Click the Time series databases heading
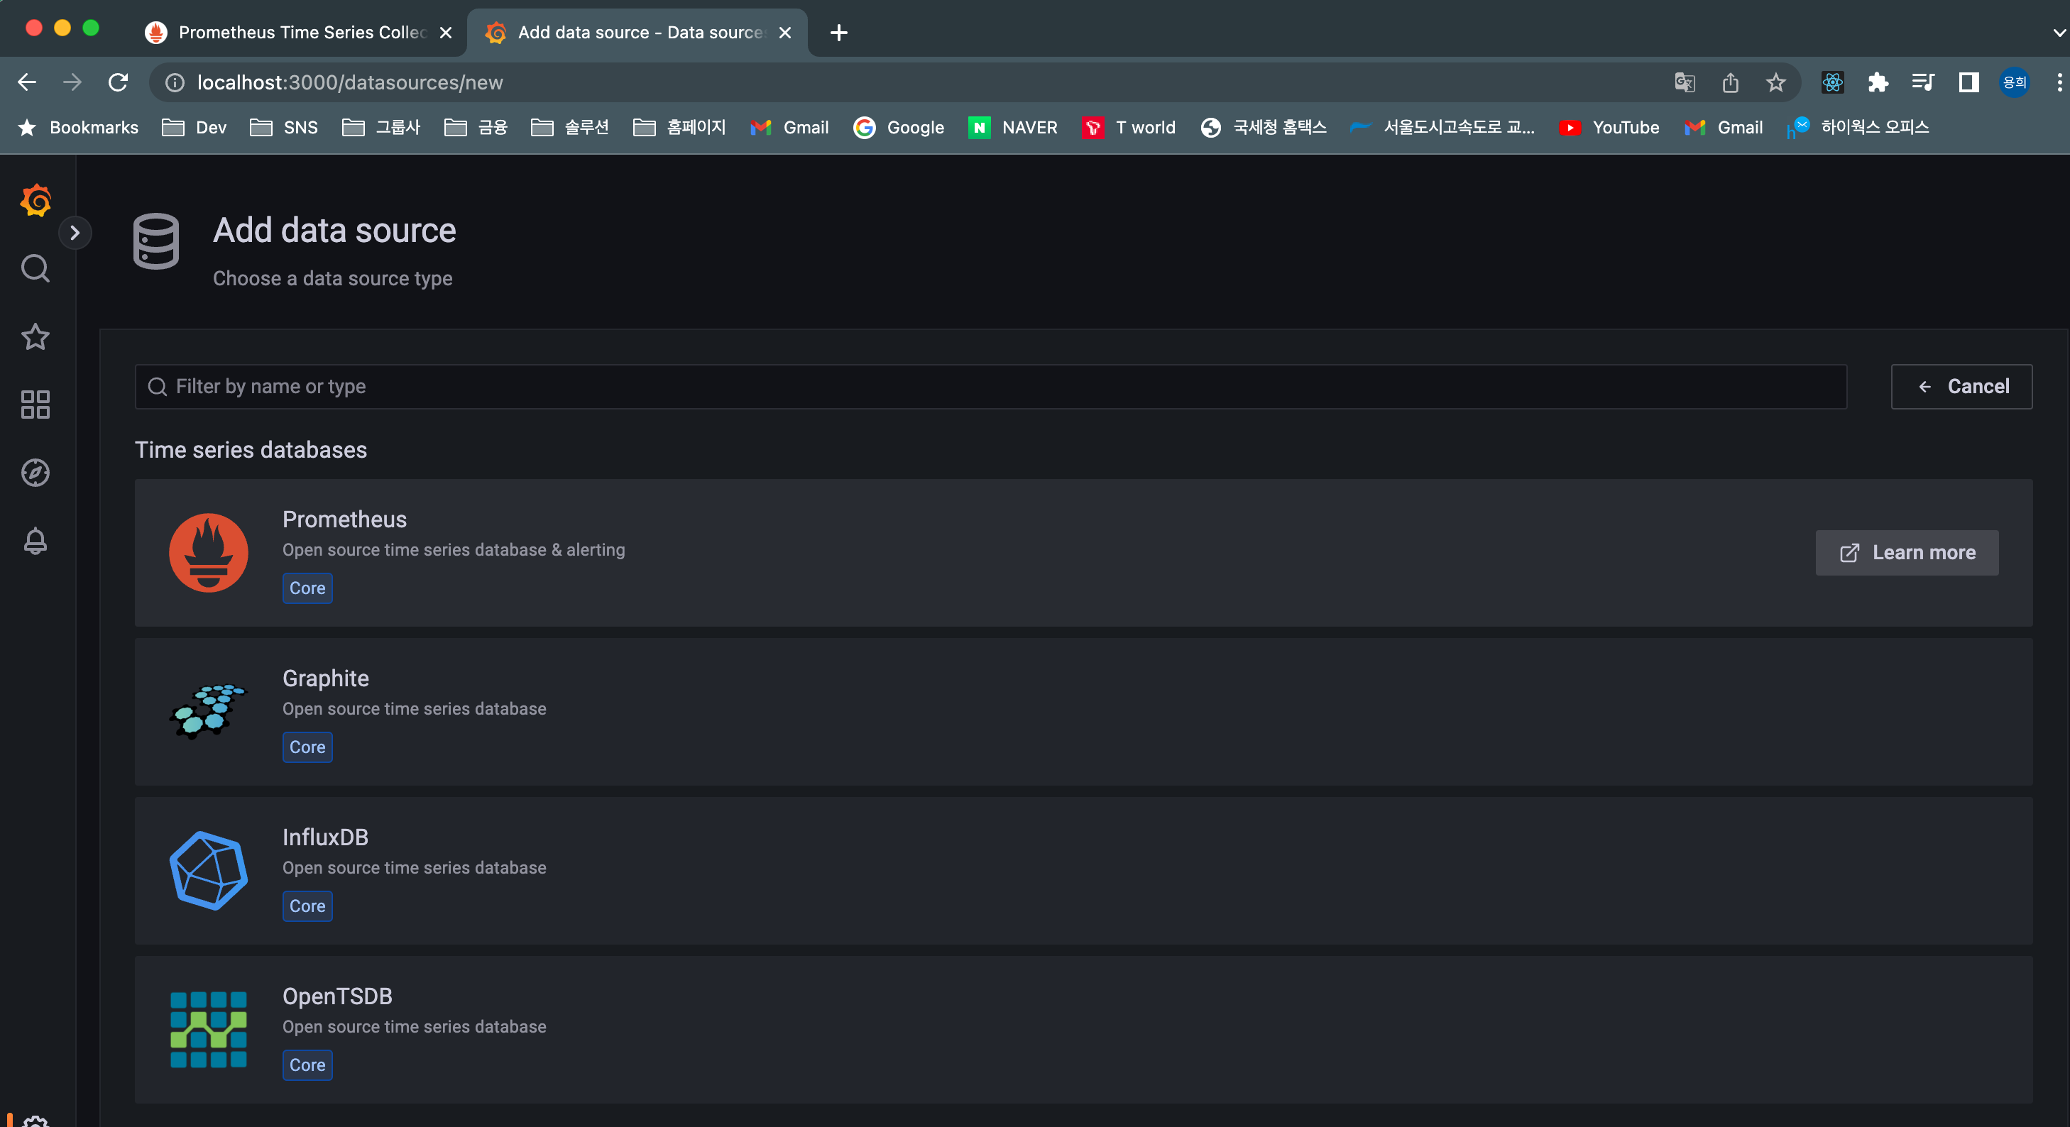The image size is (2070, 1127). pos(251,451)
